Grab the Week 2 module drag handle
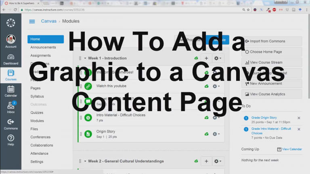 coord(80,161)
